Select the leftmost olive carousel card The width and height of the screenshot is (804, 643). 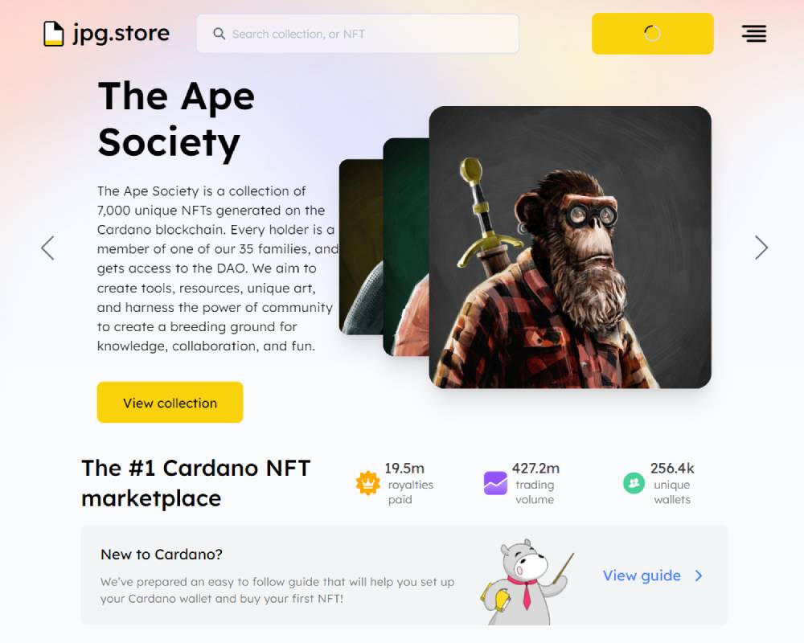pos(361,247)
